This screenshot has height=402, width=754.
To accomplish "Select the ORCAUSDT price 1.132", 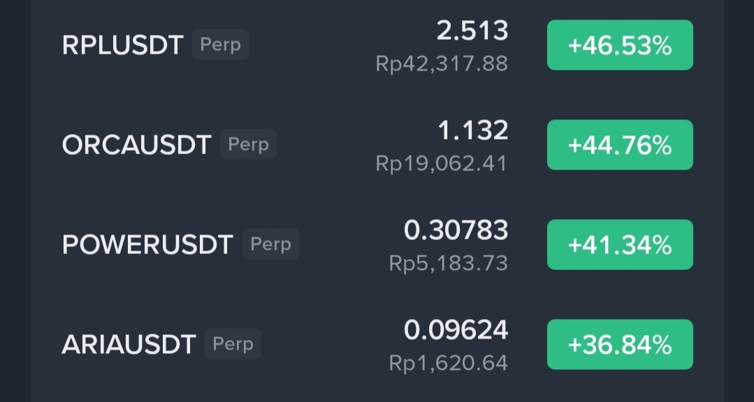I will (472, 131).
